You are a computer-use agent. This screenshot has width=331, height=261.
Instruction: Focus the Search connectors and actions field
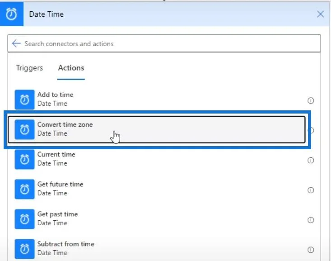[x=164, y=43]
